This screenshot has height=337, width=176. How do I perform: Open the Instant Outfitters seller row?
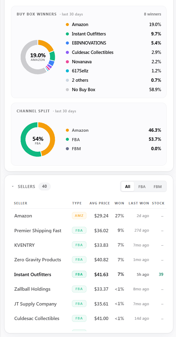tap(89, 274)
